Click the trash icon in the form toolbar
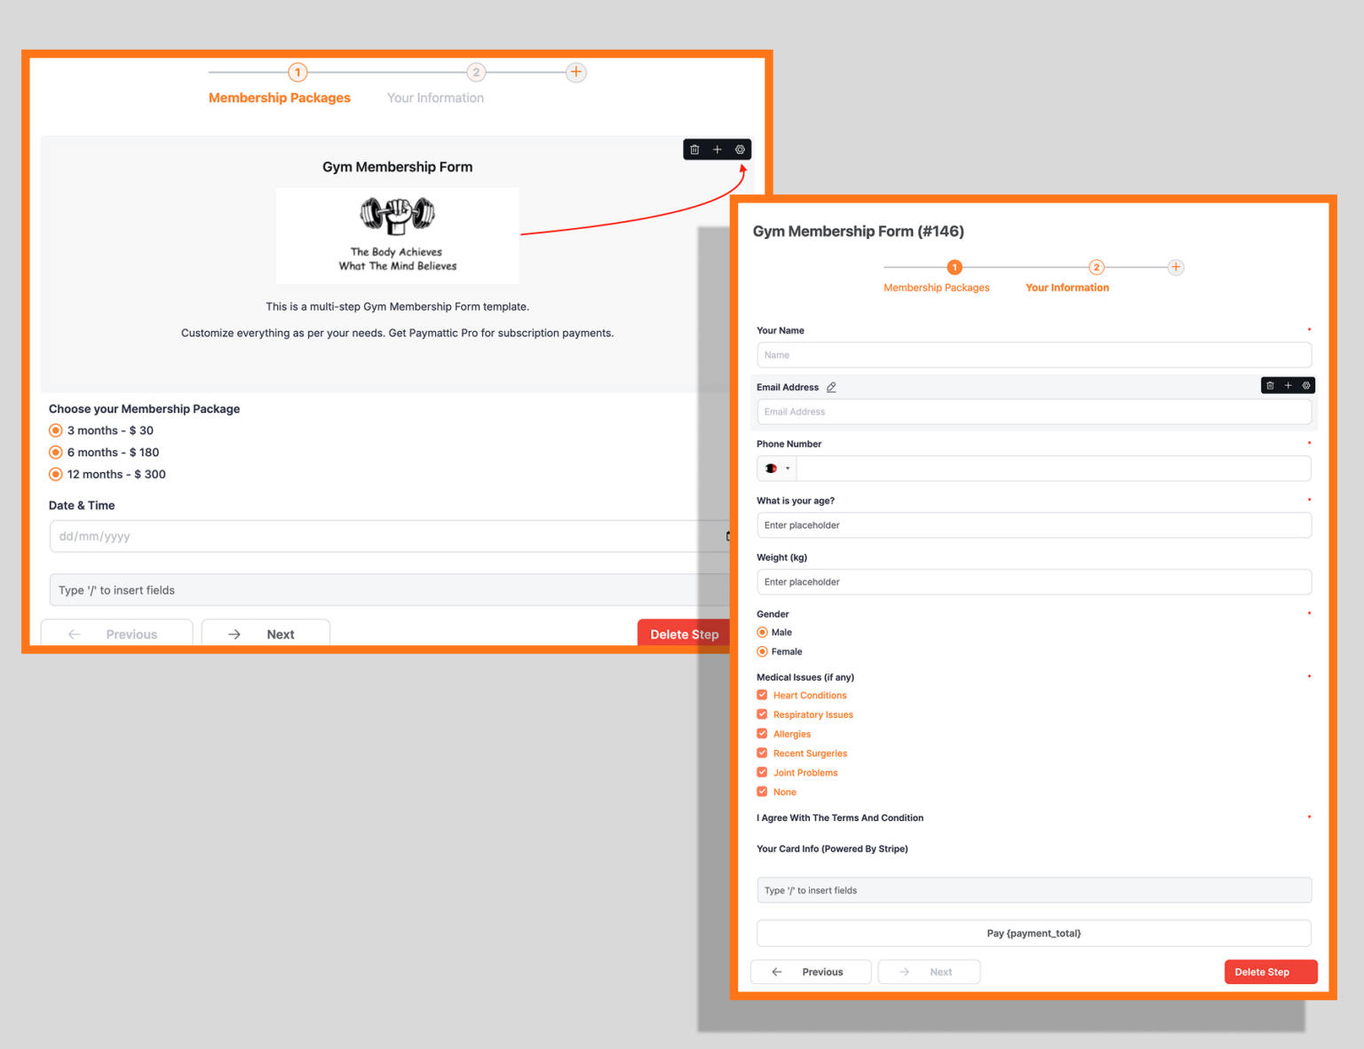This screenshot has width=1364, height=1049. tap(694, 149)
